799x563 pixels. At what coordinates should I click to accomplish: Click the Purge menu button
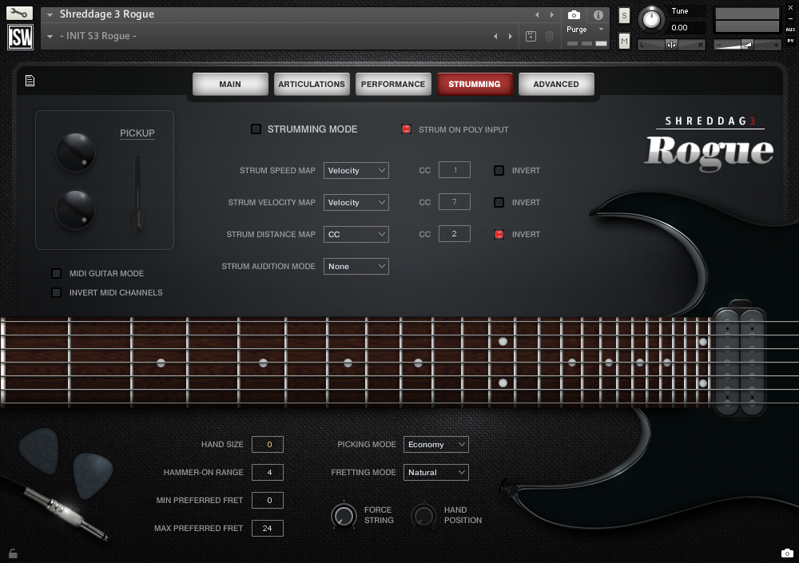[576, 28]
